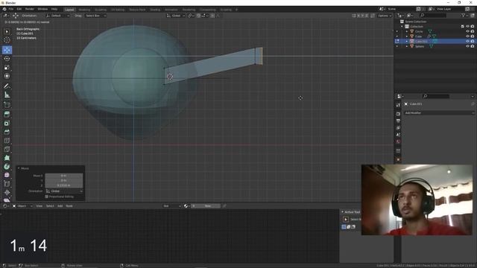Select the Annotate pencil tool
The width and height of the screenshot is (477, 268).
(7, 86)
